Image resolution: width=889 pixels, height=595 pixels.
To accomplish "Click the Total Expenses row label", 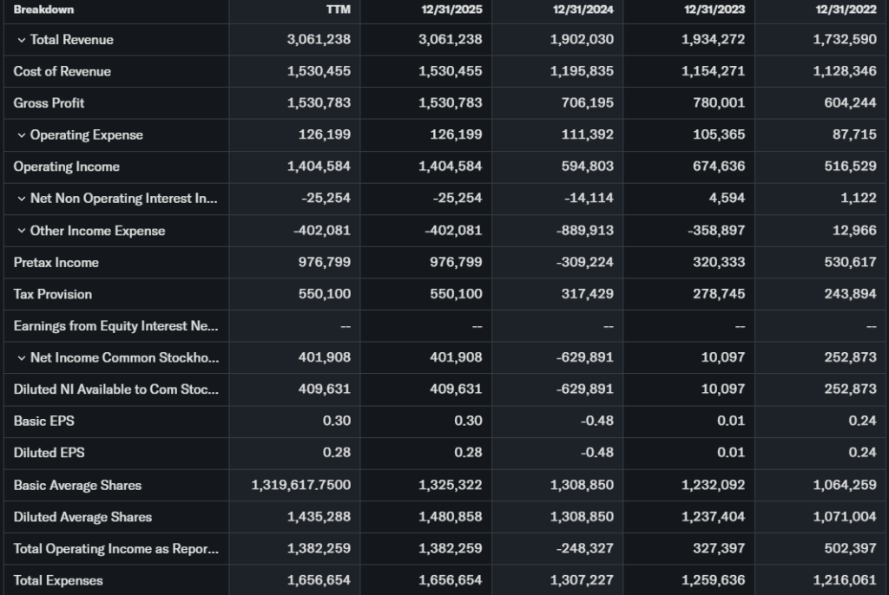I will (58, 580).
